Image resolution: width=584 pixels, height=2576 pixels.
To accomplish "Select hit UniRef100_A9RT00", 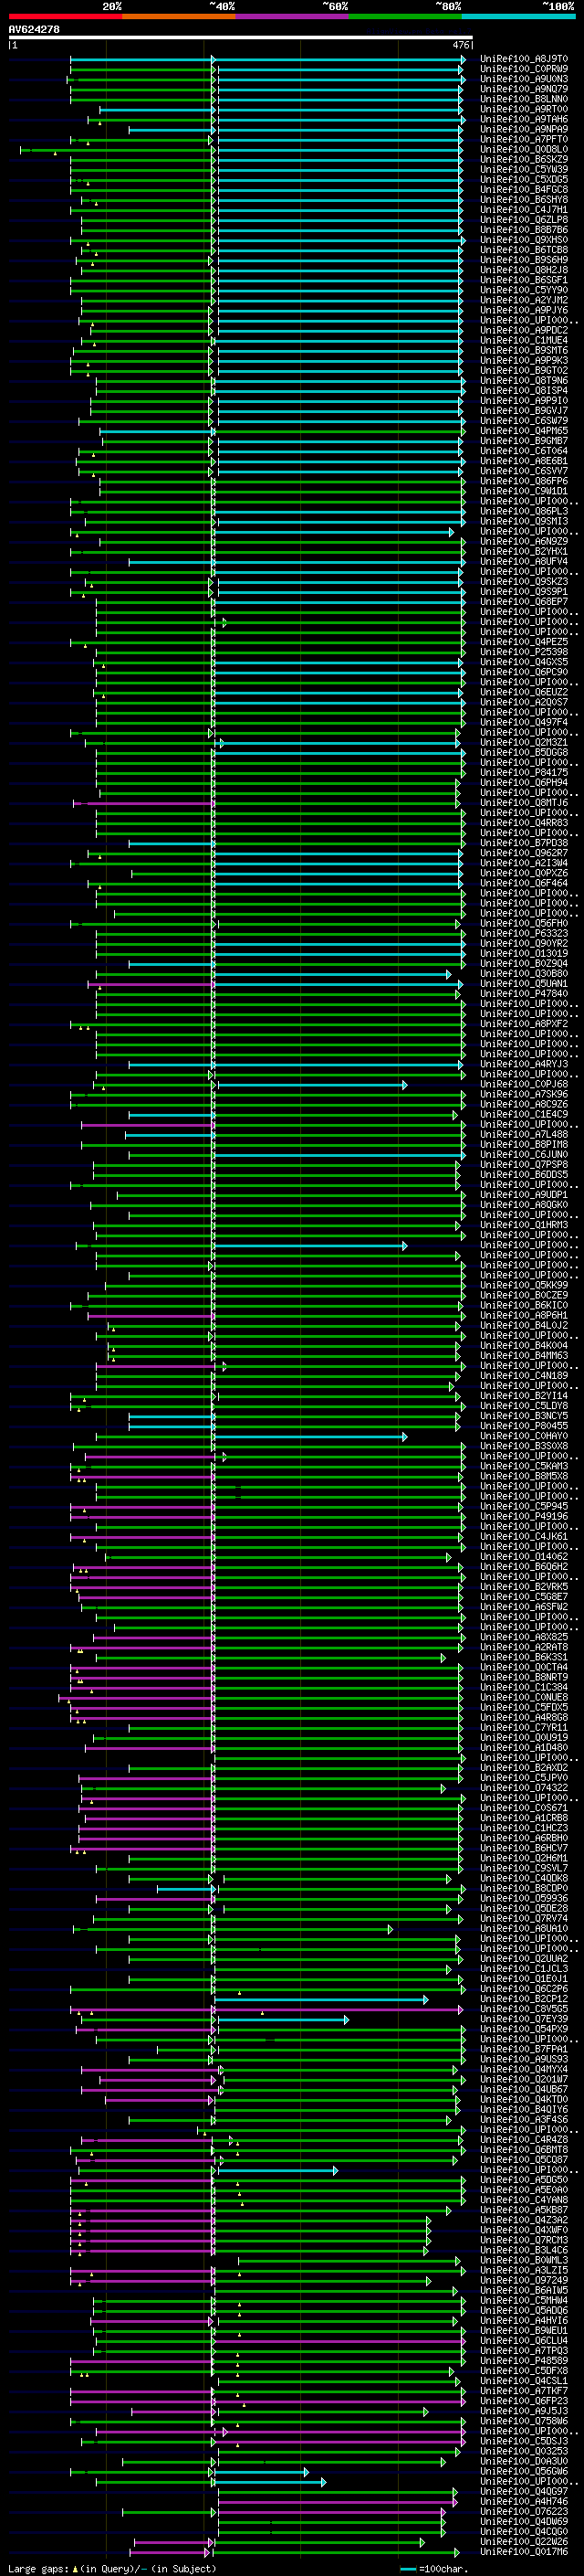I will pyautogui.click(x=524, y=109).
